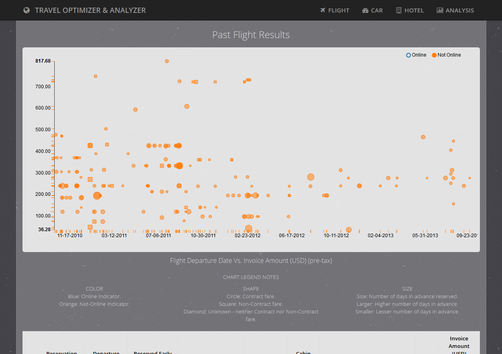This screenshot has width=502, height=354.
Task: Click the globe icon in the navbar
Action: pos(27,10)
